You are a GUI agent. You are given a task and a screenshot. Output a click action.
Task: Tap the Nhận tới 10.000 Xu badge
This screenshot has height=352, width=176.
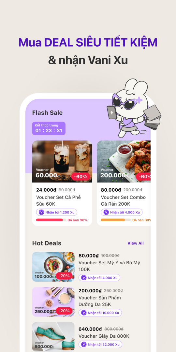click(100, 313)
